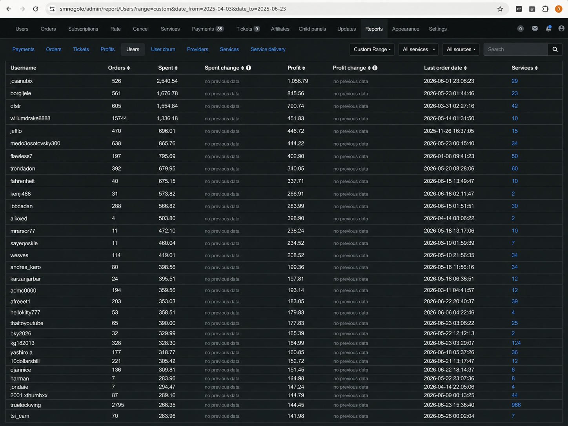The height and width of the screenshot is (426, 568).
Task: Open services count 124 for kg182013
Action: point(516,343)
